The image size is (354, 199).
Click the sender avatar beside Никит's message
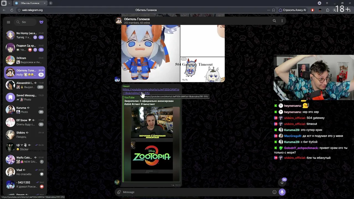pyautogui.click(x=117, y=182)
